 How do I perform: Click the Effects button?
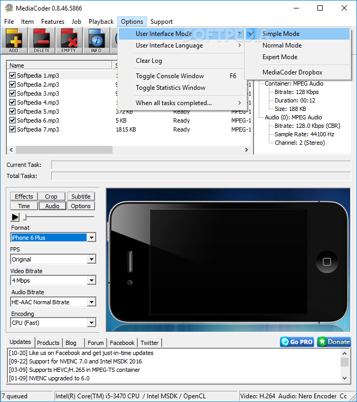tap(24, 197)
